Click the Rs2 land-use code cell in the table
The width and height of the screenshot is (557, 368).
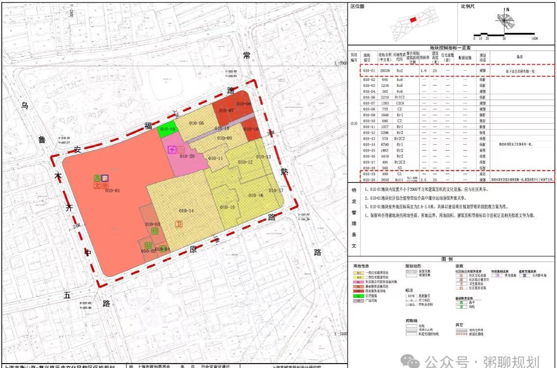400,71
